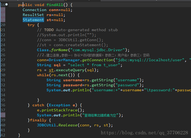The width and height of the screenshot is (191, 138).
Task: Click the String sql declaration keyword
Action: pos(44,65)
